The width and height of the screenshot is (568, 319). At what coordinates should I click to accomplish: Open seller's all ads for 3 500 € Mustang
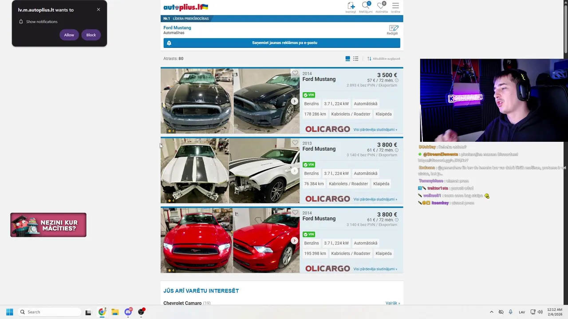375,130
